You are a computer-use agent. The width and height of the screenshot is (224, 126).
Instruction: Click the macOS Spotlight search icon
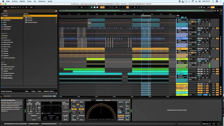[x=213, y=1]
